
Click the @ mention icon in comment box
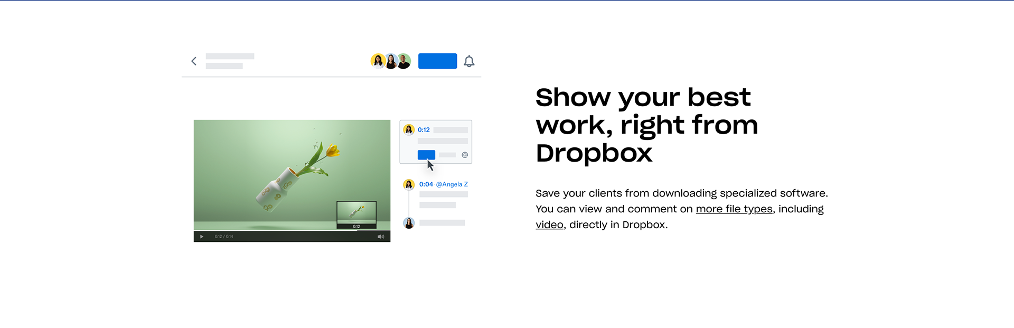[x=465, y=155]
